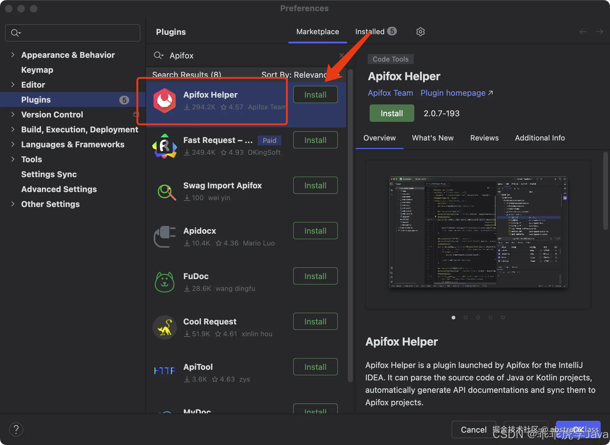Clear the Apifox search text
This screenshot has width=610, height=445.
click(342, 55)
